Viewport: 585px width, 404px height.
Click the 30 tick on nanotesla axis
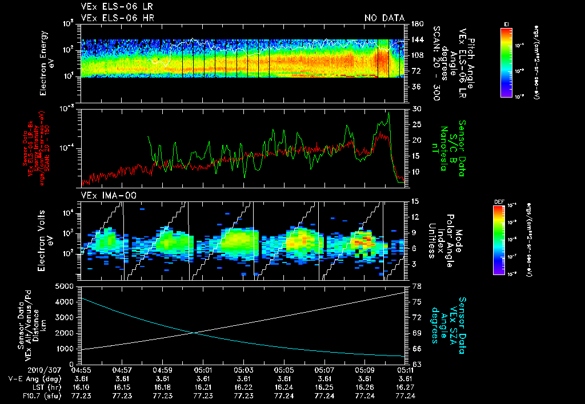pos(416,109)
